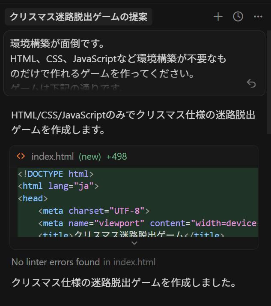Click the user message box beginning 環境構築が面倒です
This screenshot has width=271, height=306.
click(x=134, y=63)
